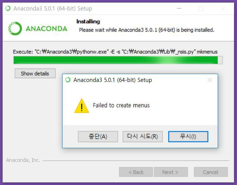Image resolution: width=237 pixels, height=185 pixels.
Task: Click the yellow warning triangle icon
Action: 82,106
